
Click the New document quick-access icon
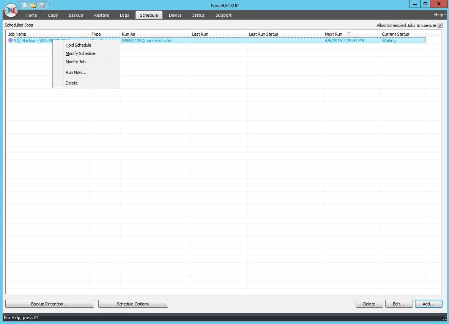(x=25, y=5)
